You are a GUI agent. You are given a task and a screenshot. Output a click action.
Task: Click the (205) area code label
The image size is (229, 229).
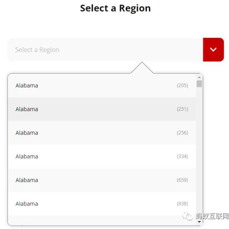(x=182, y=85)
